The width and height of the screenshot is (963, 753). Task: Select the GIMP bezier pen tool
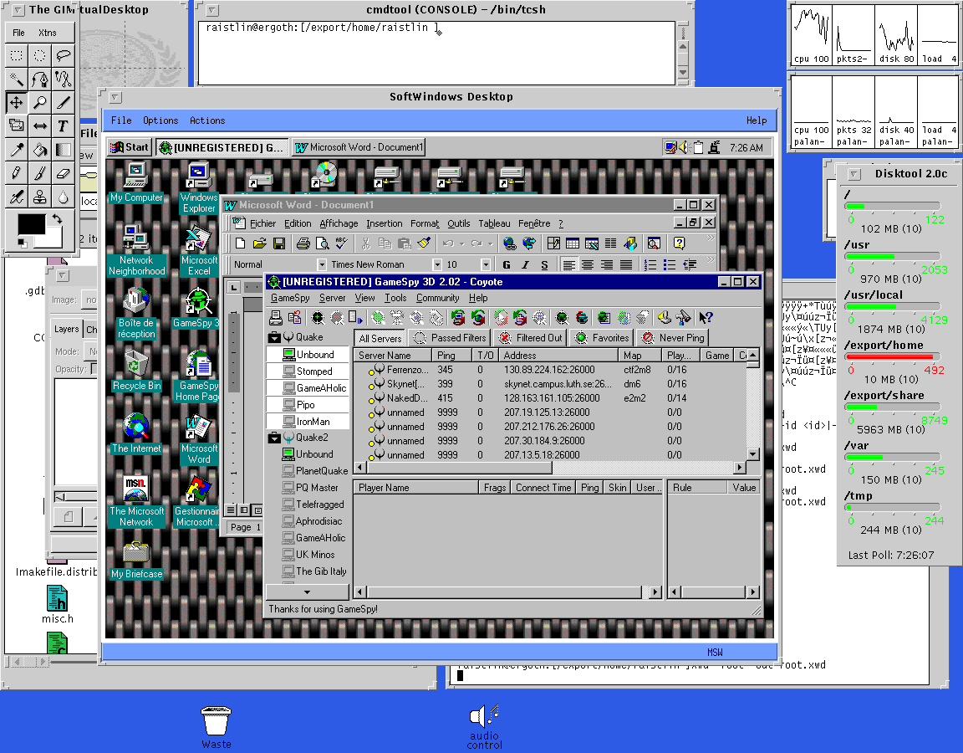40,79
